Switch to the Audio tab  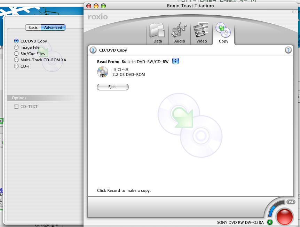pyautogui.click(x=180, y=33)
